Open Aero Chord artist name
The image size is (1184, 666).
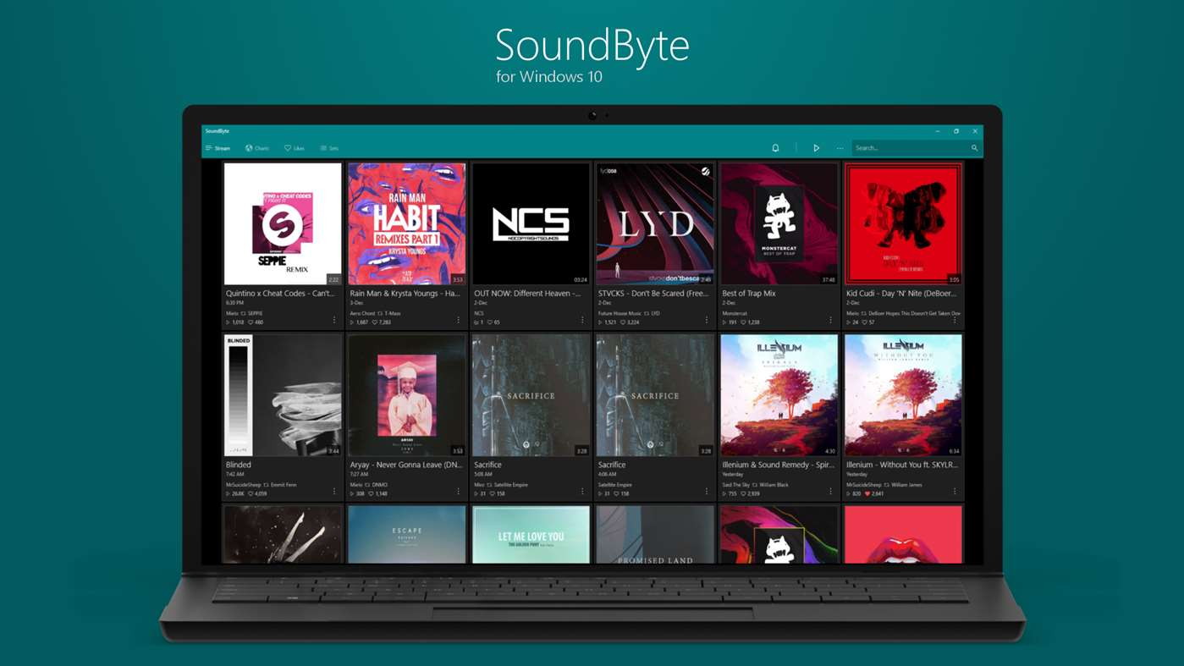pyautogui.click(x=362, y=313)
